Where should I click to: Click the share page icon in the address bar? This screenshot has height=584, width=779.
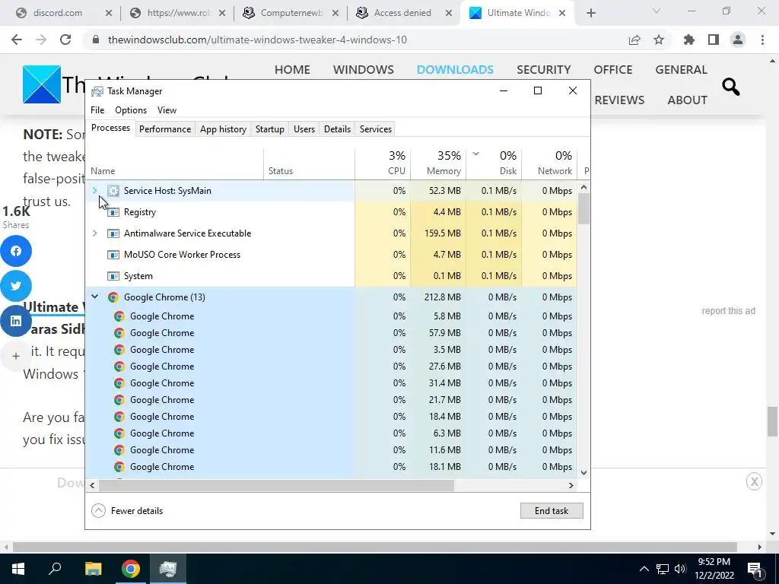click(634, 40)
